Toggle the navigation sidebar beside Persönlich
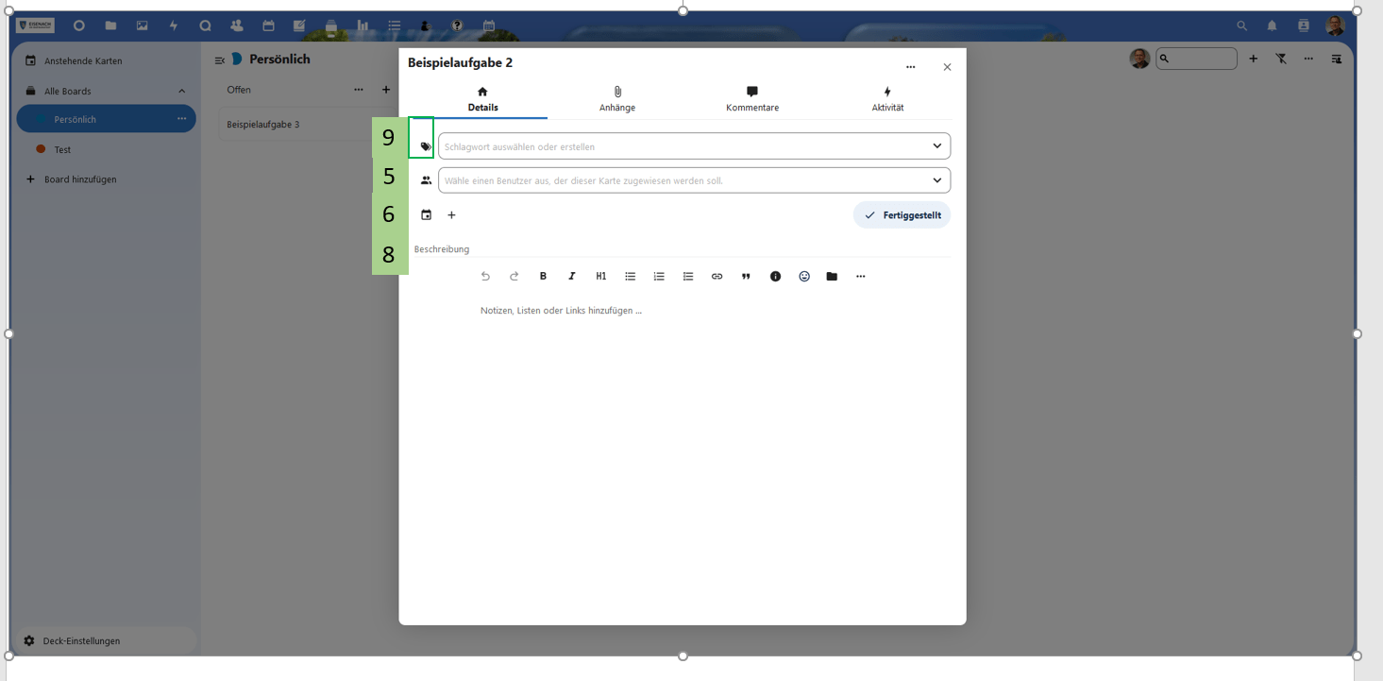Screen dimensions: 1383x681 (x=220, y=60)
